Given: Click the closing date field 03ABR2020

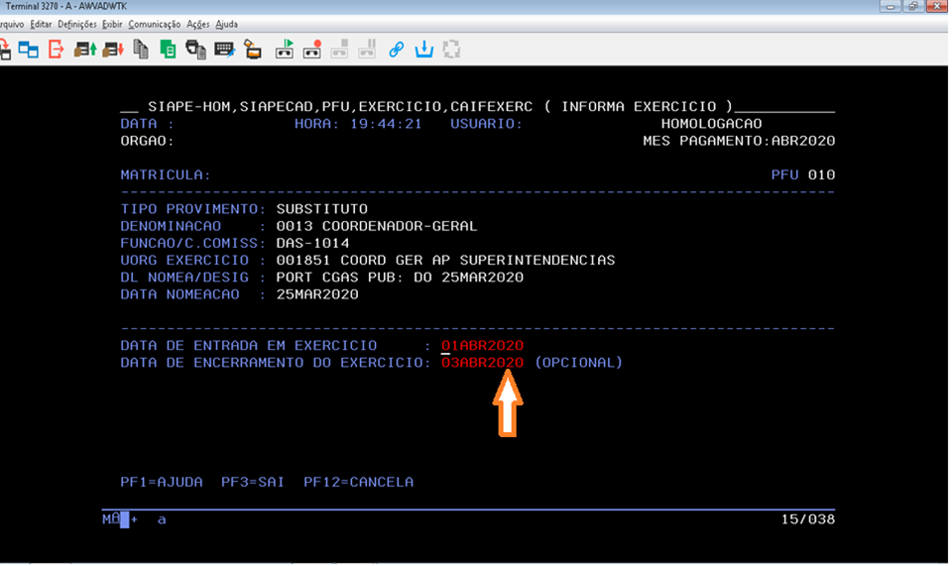Looking at the screenshot, I should click(482, 363).
